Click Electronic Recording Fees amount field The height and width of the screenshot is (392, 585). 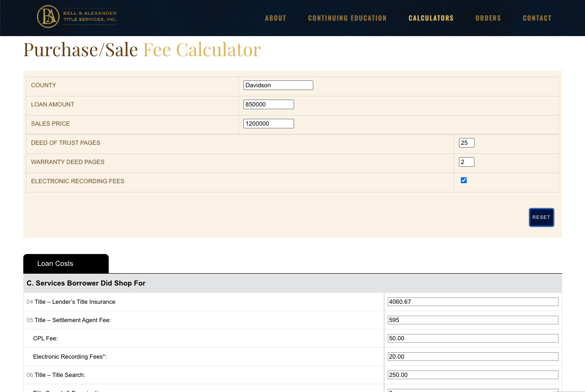[x=473, y=356]
